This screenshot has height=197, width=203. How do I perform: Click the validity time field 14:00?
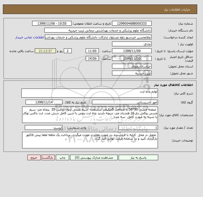[x=92, y=58]
